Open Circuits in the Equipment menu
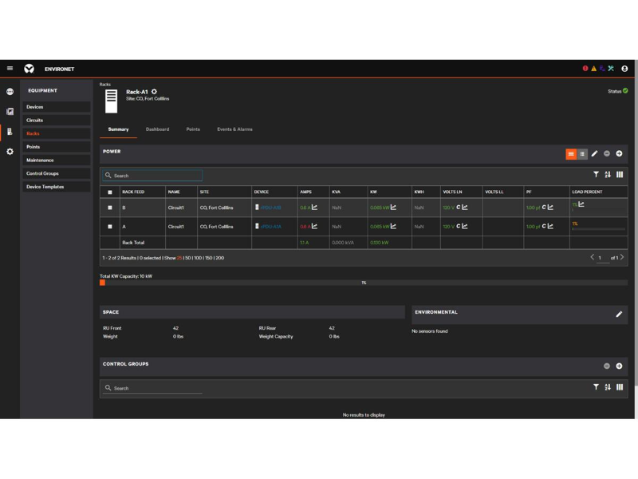 [x=57, y=121]
